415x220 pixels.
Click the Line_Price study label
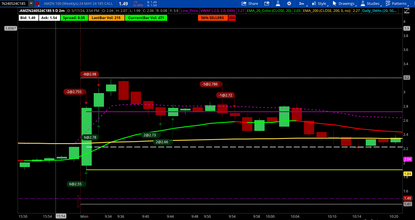[189, 11]
